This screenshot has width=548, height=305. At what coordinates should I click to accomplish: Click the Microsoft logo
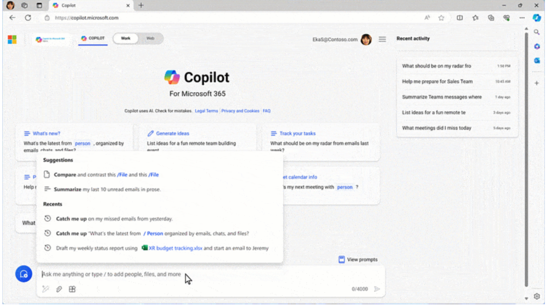12,39
